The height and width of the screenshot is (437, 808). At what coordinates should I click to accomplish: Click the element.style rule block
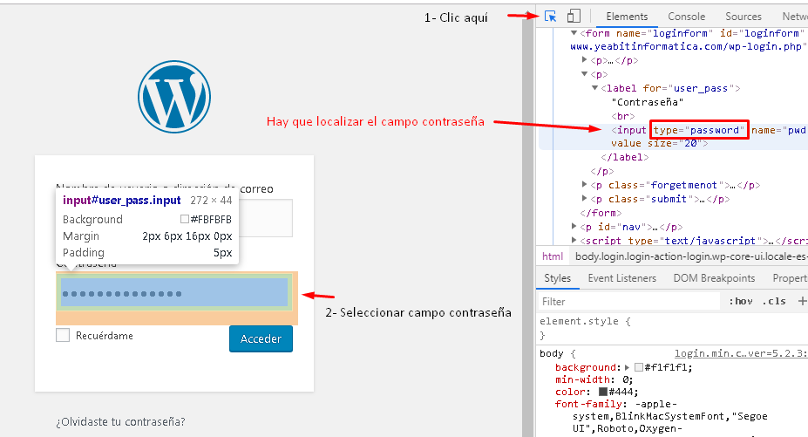point(585,328)
